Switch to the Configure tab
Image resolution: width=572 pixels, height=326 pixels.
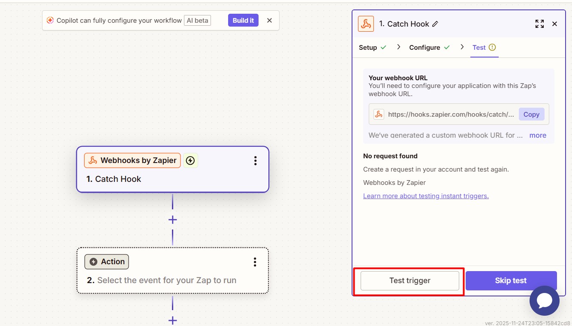pyautogui.click(x=424, y=48)
